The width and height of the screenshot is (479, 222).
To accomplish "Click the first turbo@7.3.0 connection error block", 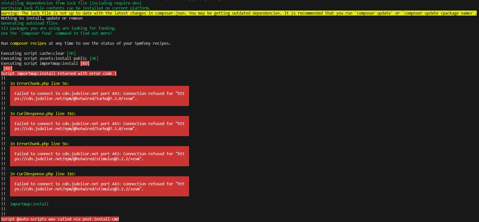I will point(99,96).
